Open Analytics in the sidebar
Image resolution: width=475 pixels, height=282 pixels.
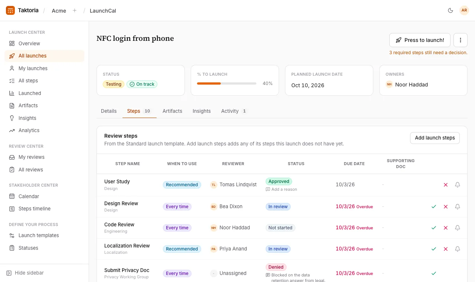pos(45,130)
